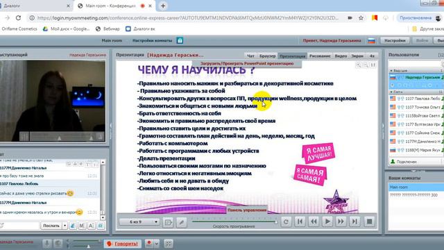Screen dimensions: 444x250
Task: Toggle the camera icon in bottom bar
Action: (58, 243)
